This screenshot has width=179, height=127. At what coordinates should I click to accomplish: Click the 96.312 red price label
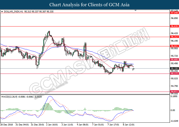click(x=174, y=37)
